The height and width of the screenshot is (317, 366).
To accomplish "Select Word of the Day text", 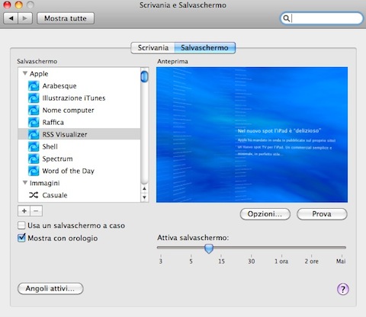I will point(68,171).
